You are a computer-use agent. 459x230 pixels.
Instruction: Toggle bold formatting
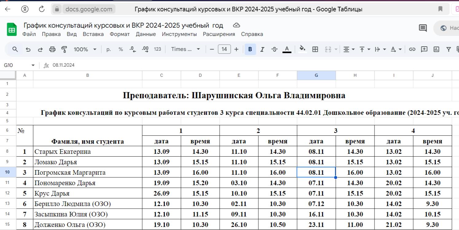(250, 49)
